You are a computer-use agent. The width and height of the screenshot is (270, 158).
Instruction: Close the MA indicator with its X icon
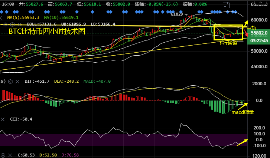2,18
